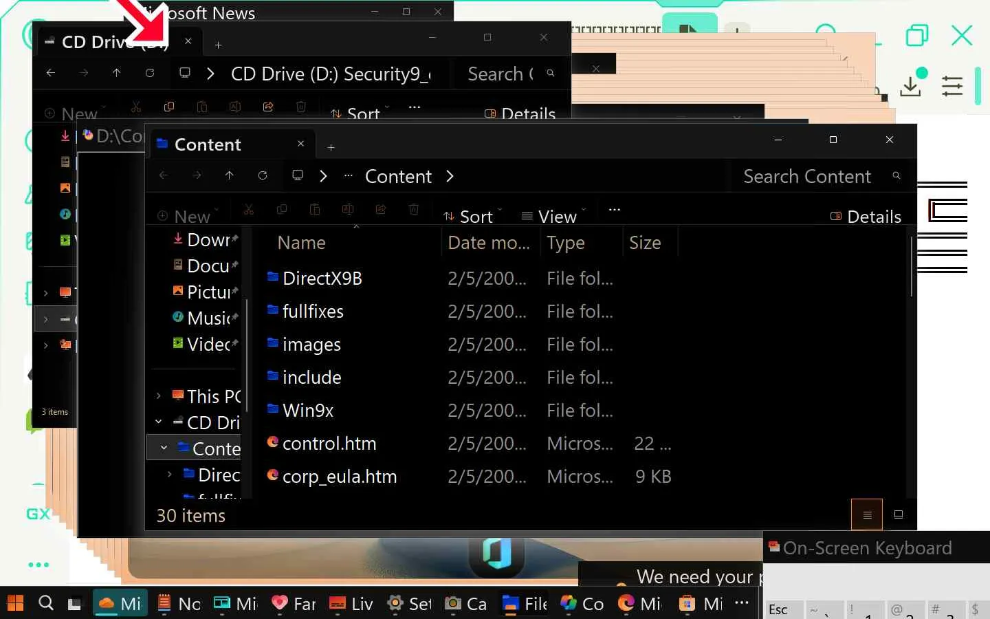Refresh the Content folder view
Image resolution: width=990 pixels, height=619 pixels.
click(263, 175)
